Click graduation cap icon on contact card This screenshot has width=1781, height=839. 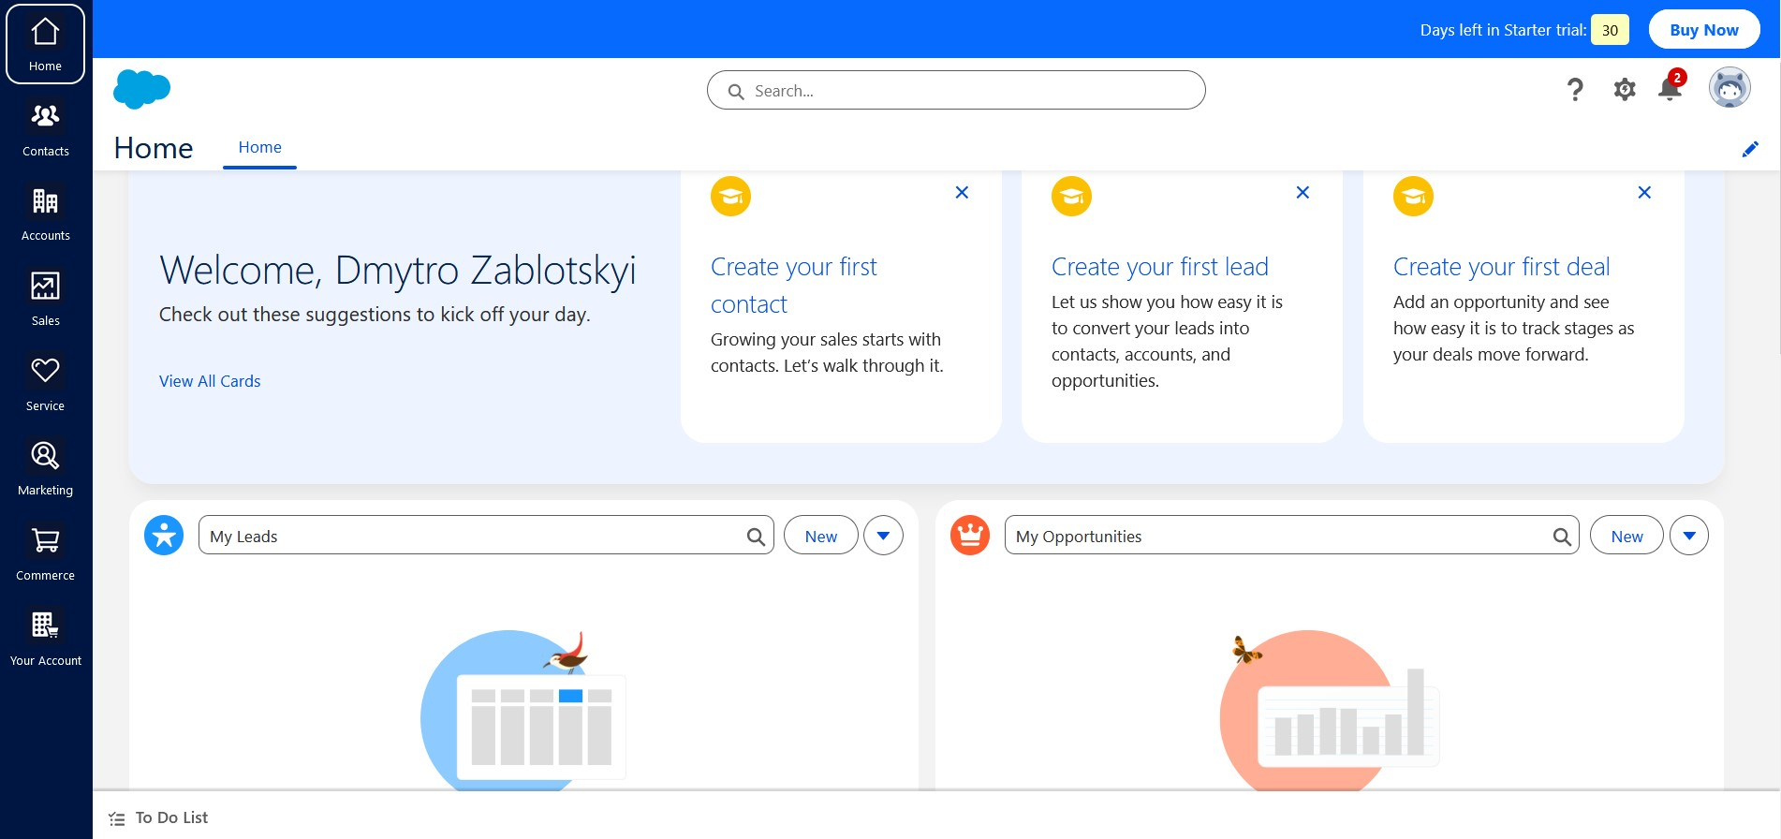point(730,196)
